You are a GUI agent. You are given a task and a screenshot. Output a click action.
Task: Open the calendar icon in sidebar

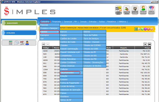tap(22, 43)
